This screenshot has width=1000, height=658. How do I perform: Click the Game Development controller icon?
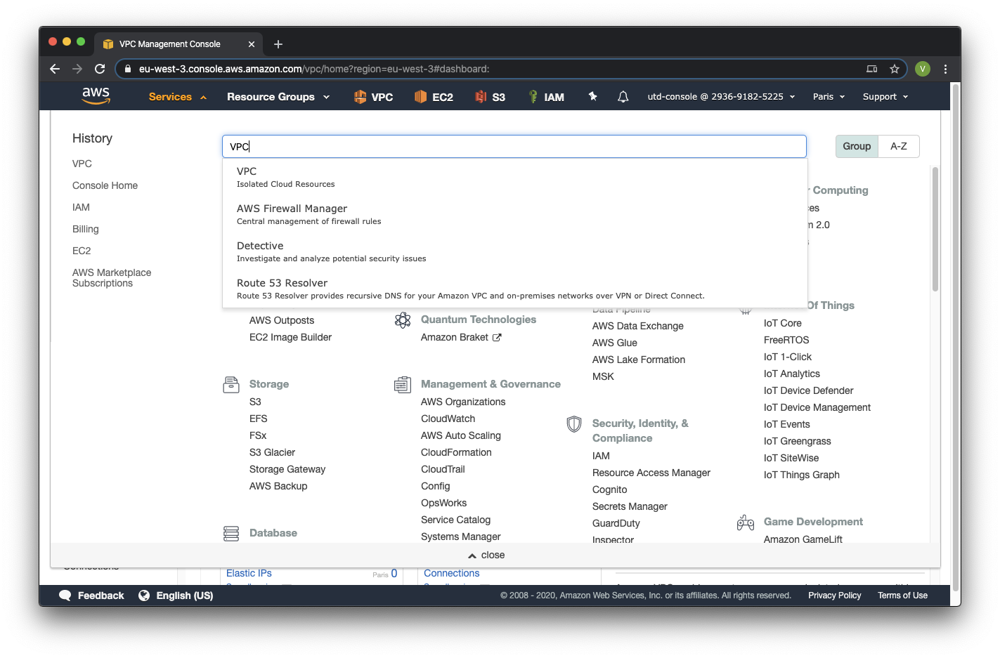click(x=746, y=522)
